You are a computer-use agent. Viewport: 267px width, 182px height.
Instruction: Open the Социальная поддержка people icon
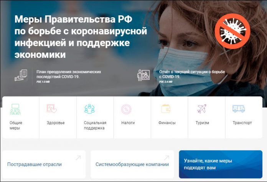click(x=89, y=109)
